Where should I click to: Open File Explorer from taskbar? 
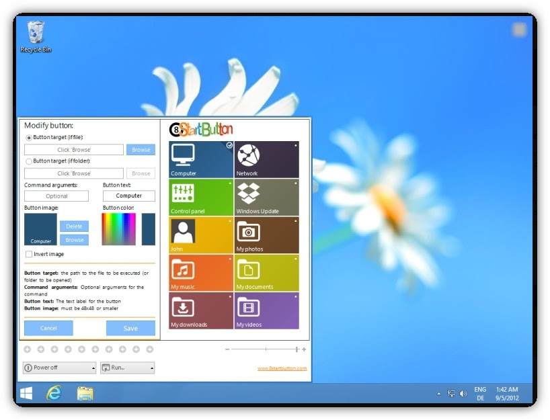coord(85,393)
